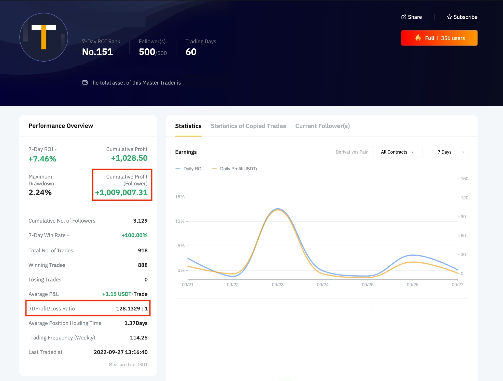Click the Total No. of Trades 918
The height and width of the screenshot is (381, 503).
[x=143, y=251]
